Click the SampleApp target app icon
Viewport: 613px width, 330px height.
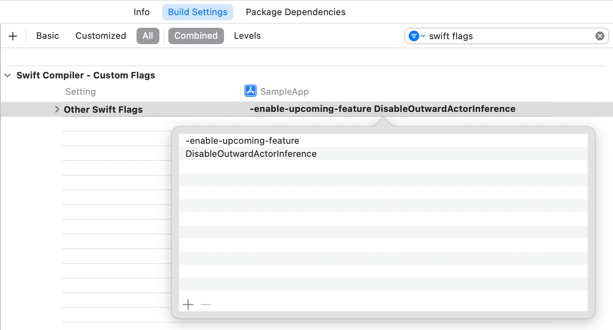(x=251, y=91)
